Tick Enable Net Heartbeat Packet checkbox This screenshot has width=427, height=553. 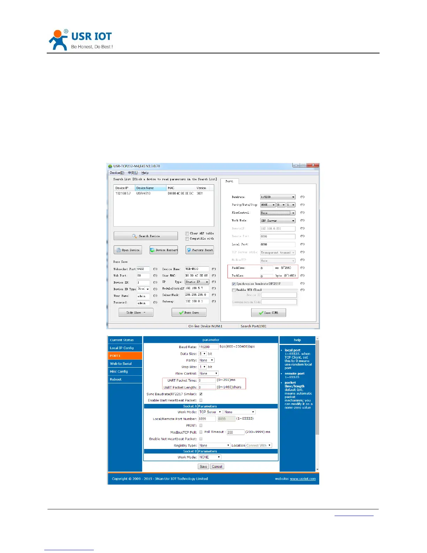(201, 439)
